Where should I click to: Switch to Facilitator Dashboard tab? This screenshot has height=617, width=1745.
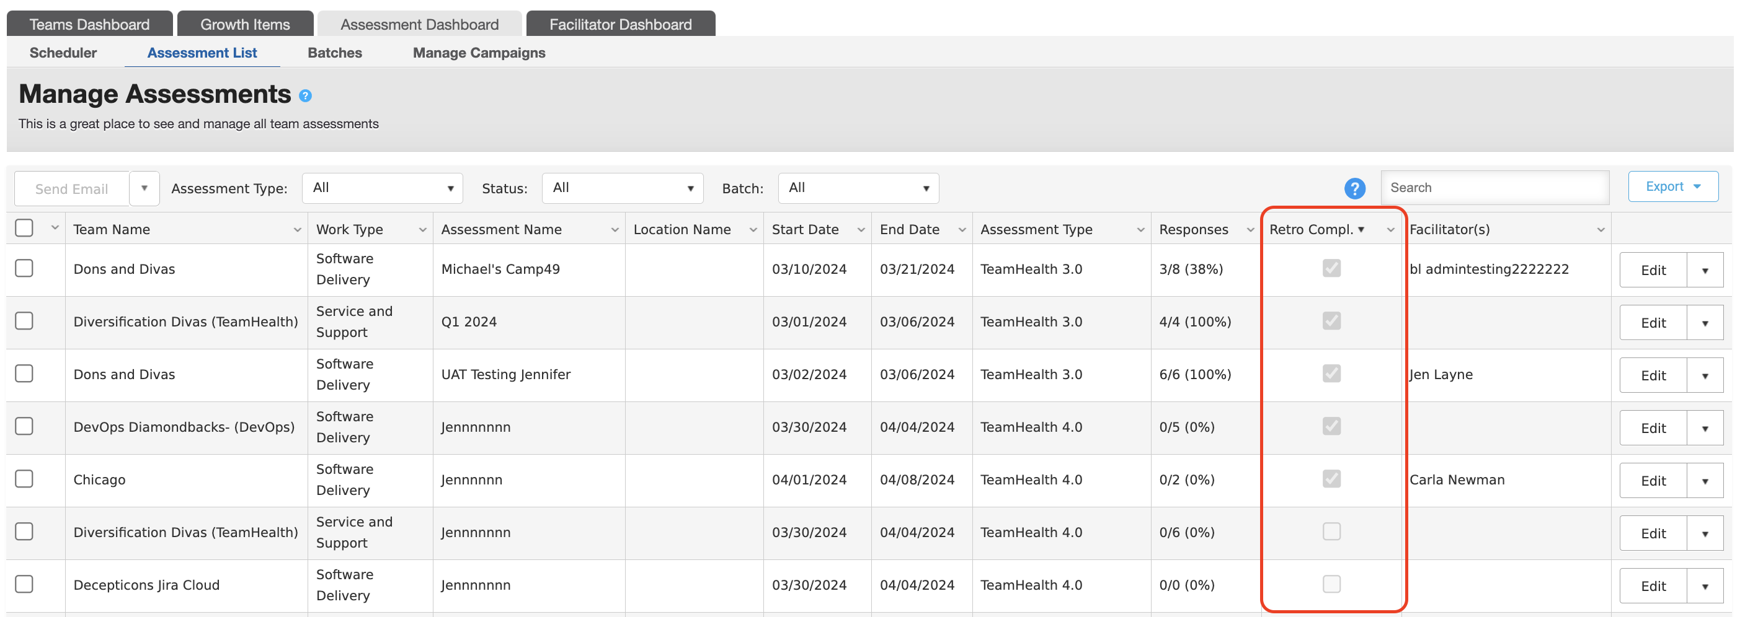tap(621, 24)
